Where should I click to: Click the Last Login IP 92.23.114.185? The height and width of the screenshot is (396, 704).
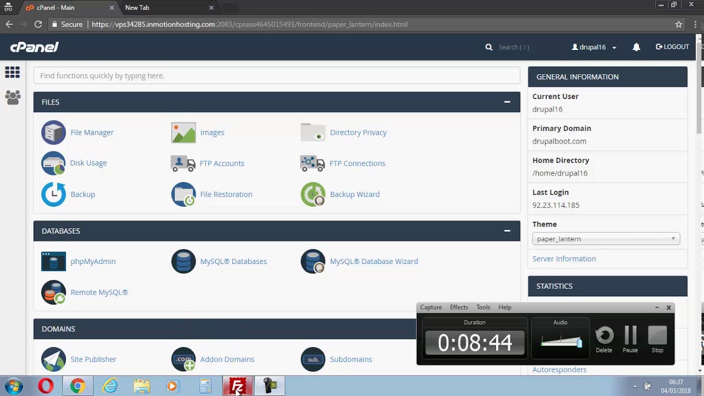(555, 205)
